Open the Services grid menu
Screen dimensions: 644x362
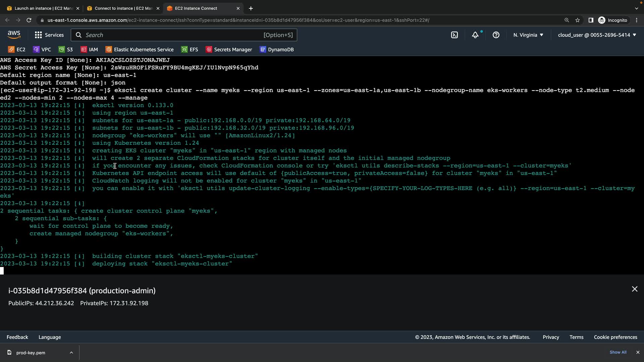pyautogui.click(x=49, y=35)
